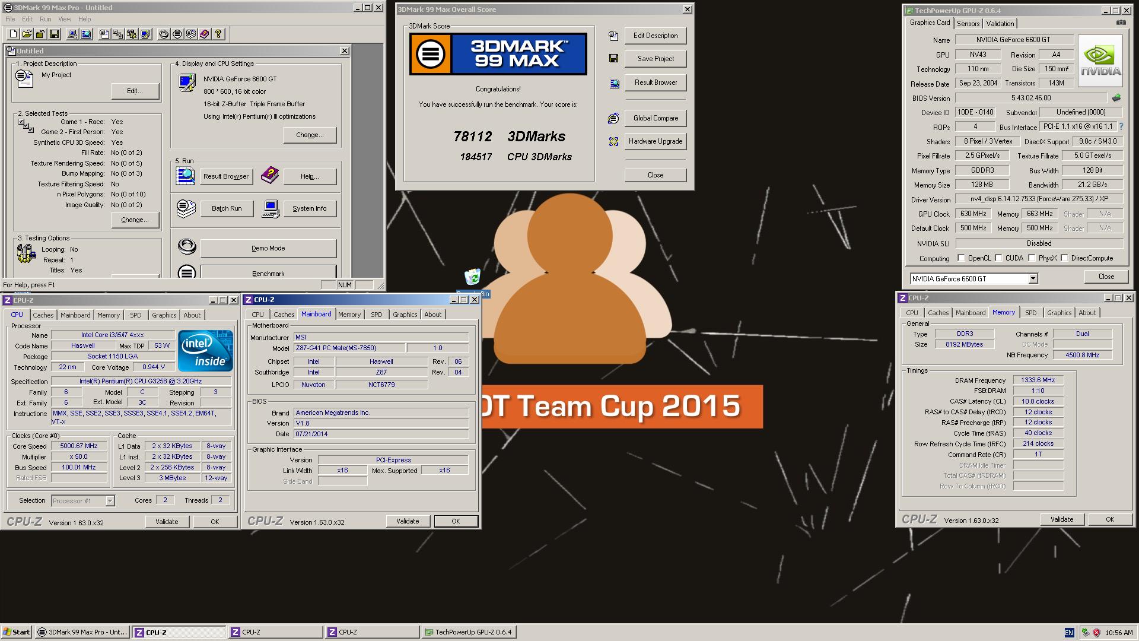Image resolution: width=1139 pixels, height=641 pixels.
Task: Select the TechPowerUp GPU-Z taskbar item
Action: 468,632
